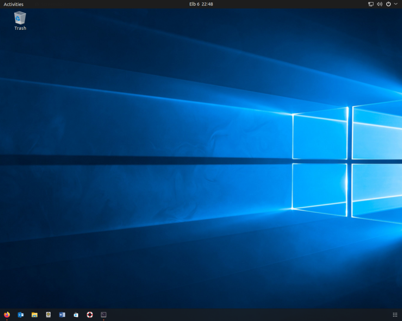This screenshot has width=402, height=321.
Task: Switch to the Terminal in dock
Action: click(x=104, y=315)
